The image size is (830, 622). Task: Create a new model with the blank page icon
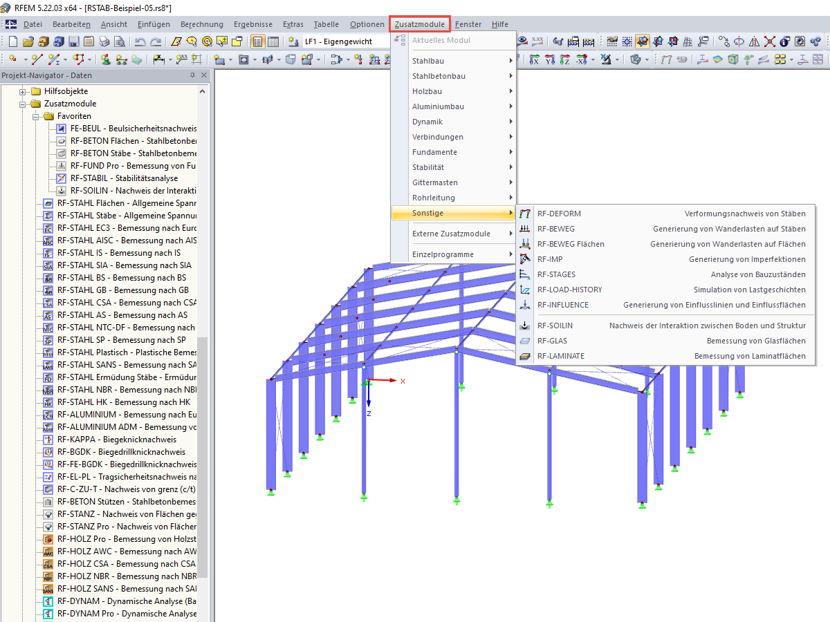(12, 41)
